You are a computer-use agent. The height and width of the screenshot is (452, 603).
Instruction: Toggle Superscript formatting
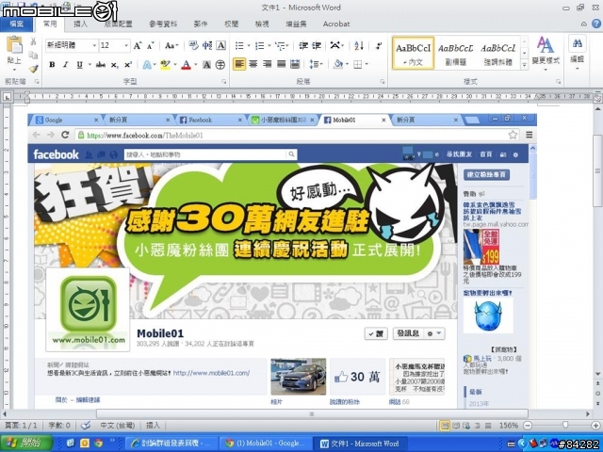click(x=128, y=65)
